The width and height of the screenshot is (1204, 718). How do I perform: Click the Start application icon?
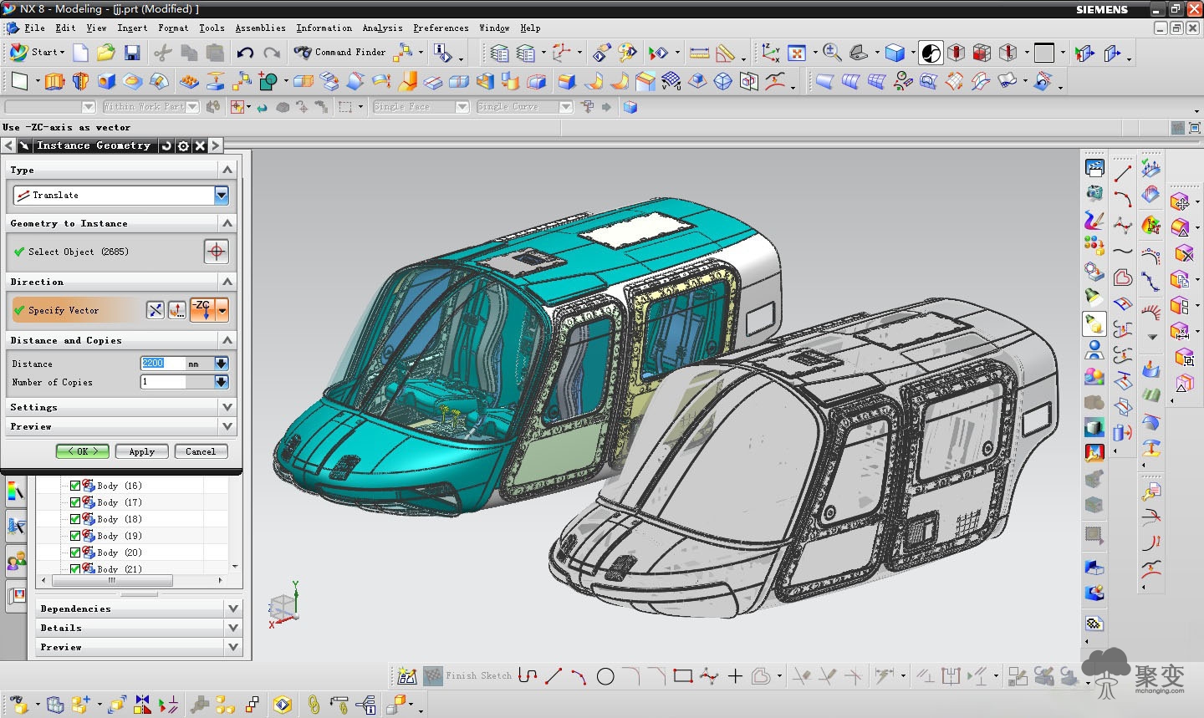click(36, 52)
